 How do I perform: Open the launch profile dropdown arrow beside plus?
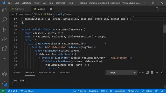click(143, 73)
